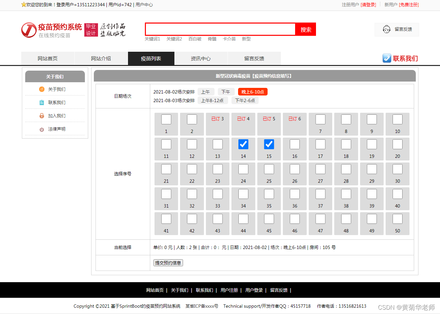The width and height of the screenshot is (440, 314).
Task: Check the box for seat 20
Action: click(398, 144)
